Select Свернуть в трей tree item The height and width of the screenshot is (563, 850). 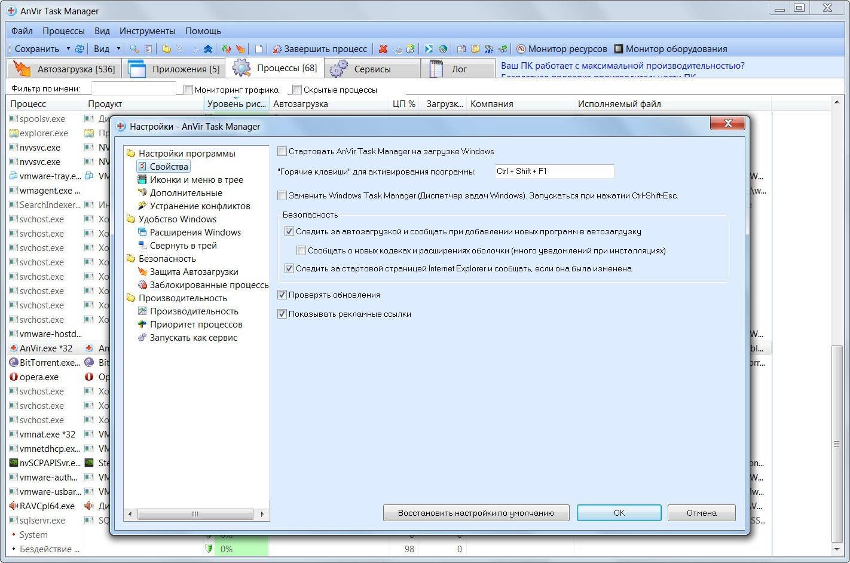(x=178, y=246)
